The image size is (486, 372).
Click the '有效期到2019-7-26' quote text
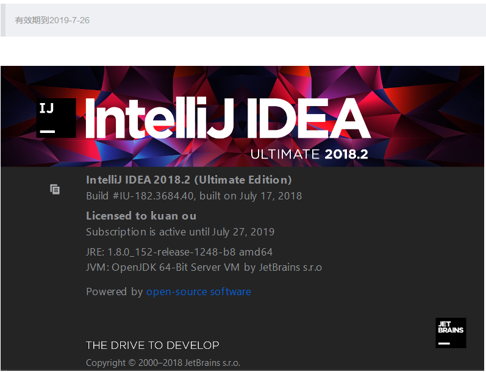click(52, 21)
